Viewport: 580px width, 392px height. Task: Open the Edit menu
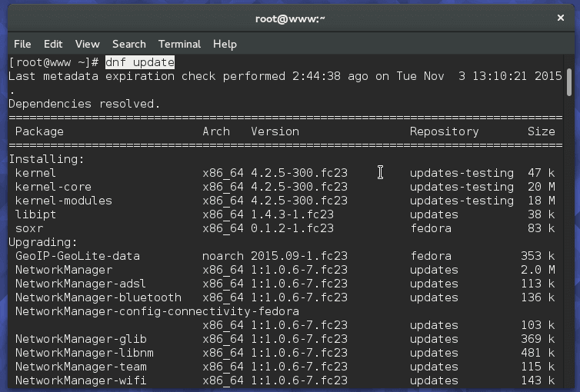[53, 44]
